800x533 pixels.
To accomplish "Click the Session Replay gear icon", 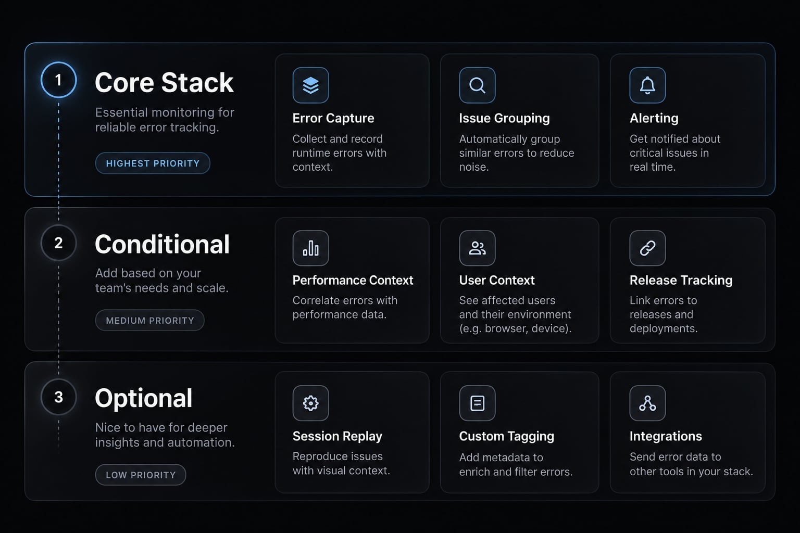I will click(x=310, y=403).
